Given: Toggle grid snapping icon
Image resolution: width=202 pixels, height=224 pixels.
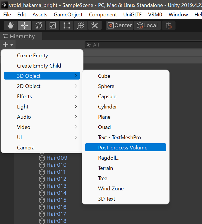Looking at the screenshot, I should click(x=169, y=25).
